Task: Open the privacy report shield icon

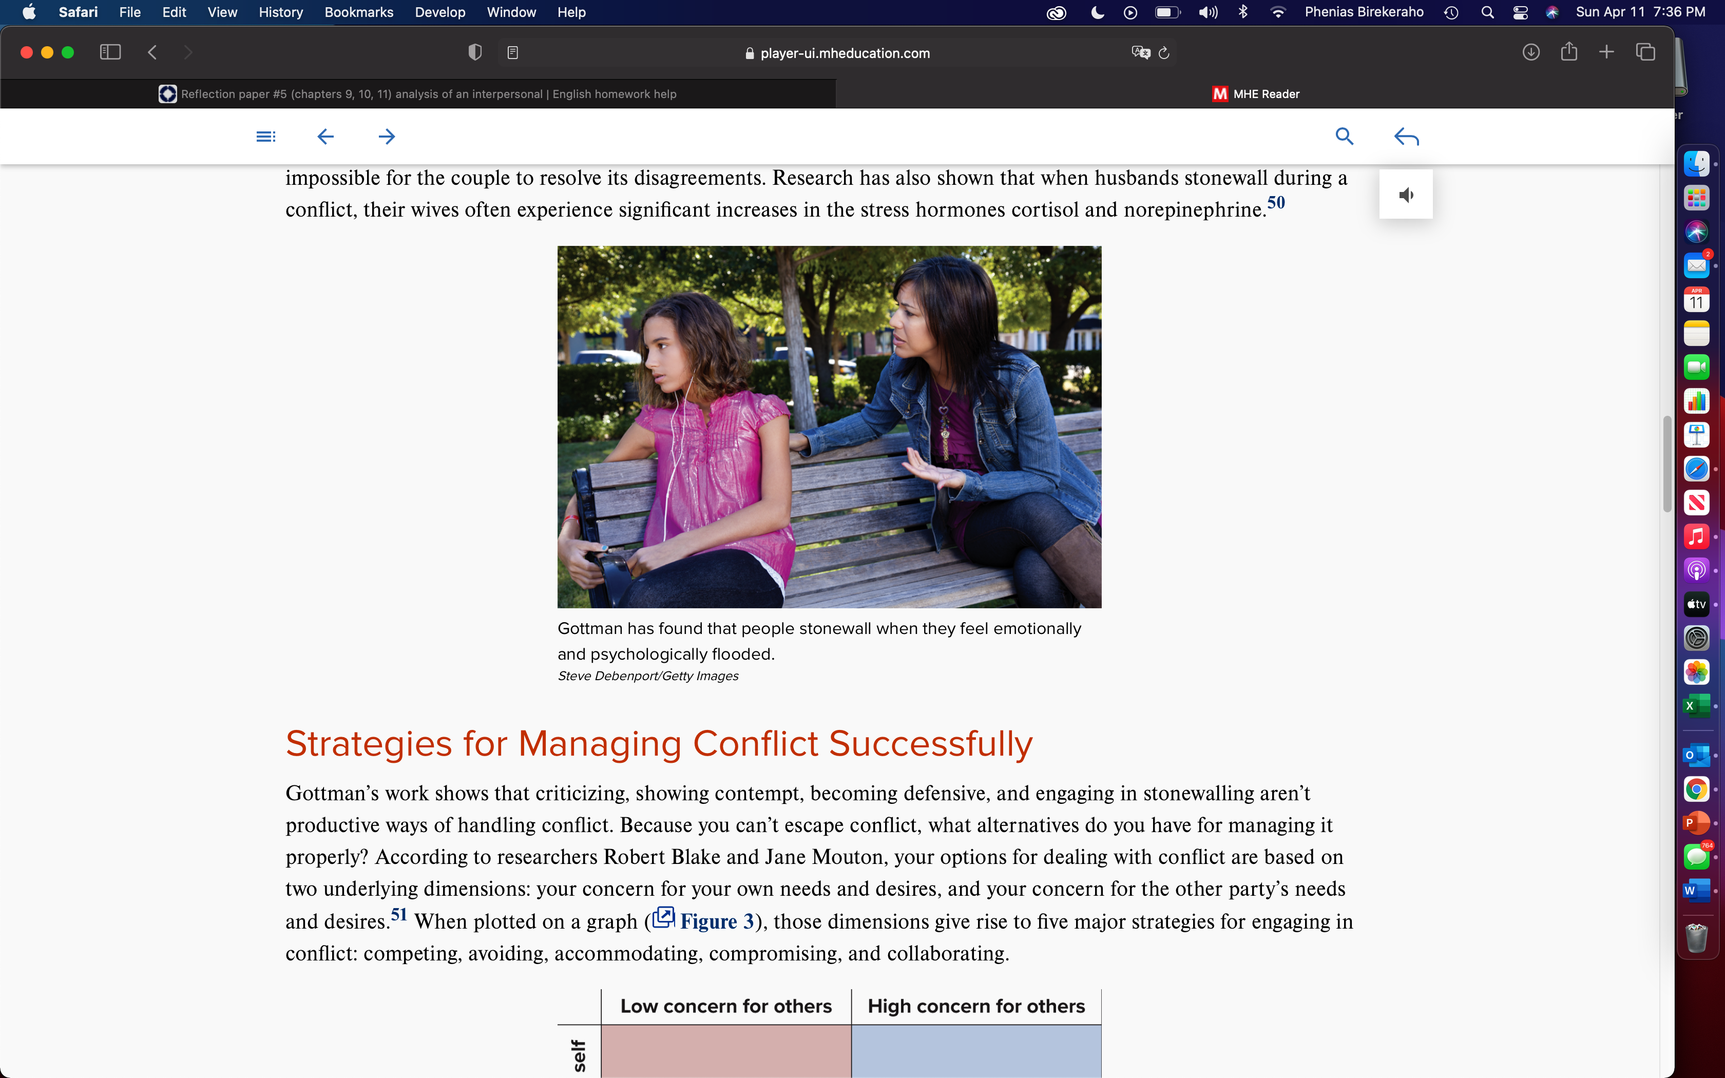Action: click(475, 52)
